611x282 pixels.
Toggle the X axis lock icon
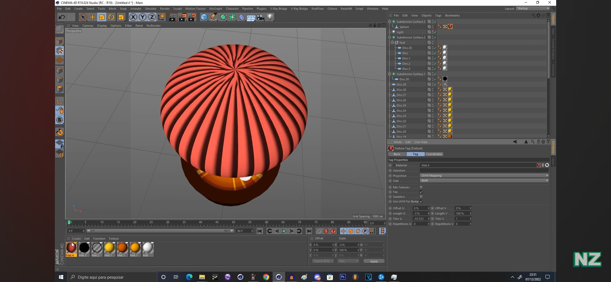click(133, 17)
